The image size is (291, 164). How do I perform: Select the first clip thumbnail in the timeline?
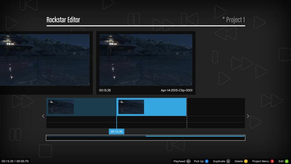pyautogui.click(x=61, y=107)
